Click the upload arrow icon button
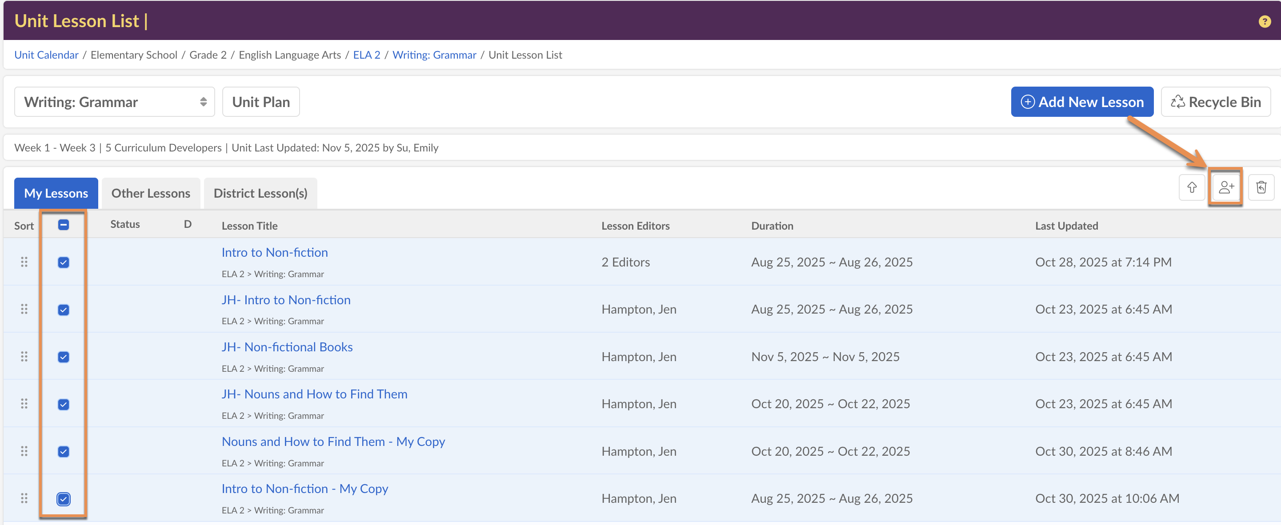1281x525 pixels. pos(1192,187)
